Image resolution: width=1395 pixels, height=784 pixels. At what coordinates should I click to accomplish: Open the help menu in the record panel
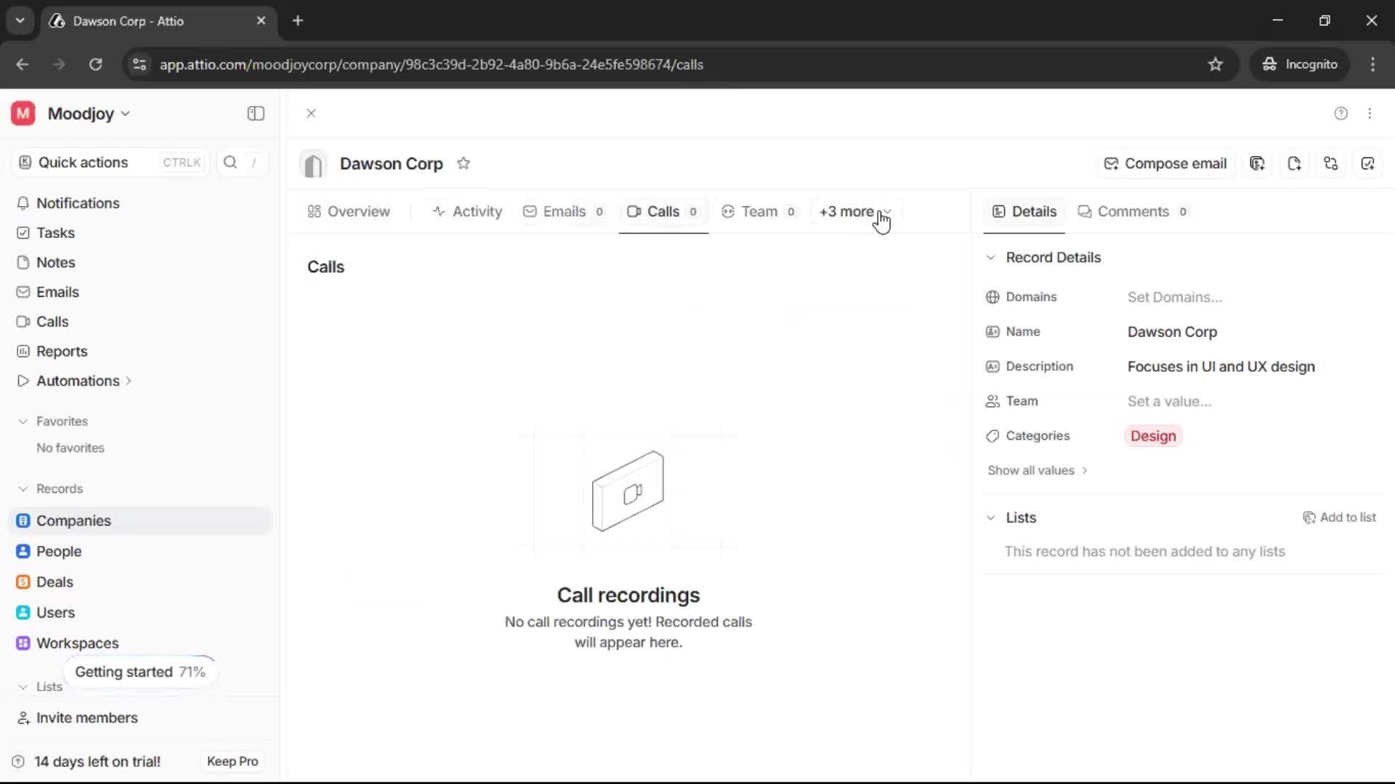1341,113
